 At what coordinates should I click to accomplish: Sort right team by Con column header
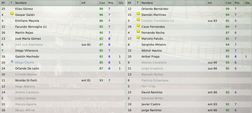[229, 3]
